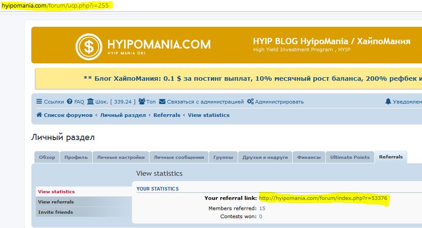422x228 pixels.
Task: Select the Личные настройки tab
Action: [120, 158]
